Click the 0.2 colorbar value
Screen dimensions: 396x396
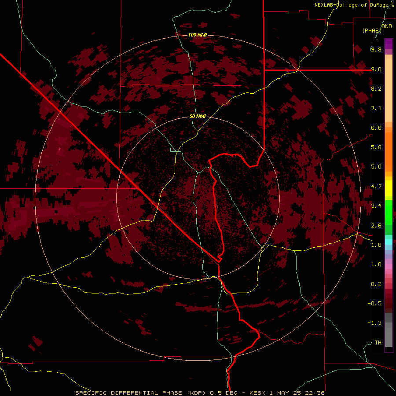(376, 284)
